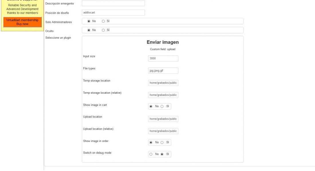Set Switch on debug mode to SI
The width and height of the screenshot is (315, 171).
click(x=162, y=154)
